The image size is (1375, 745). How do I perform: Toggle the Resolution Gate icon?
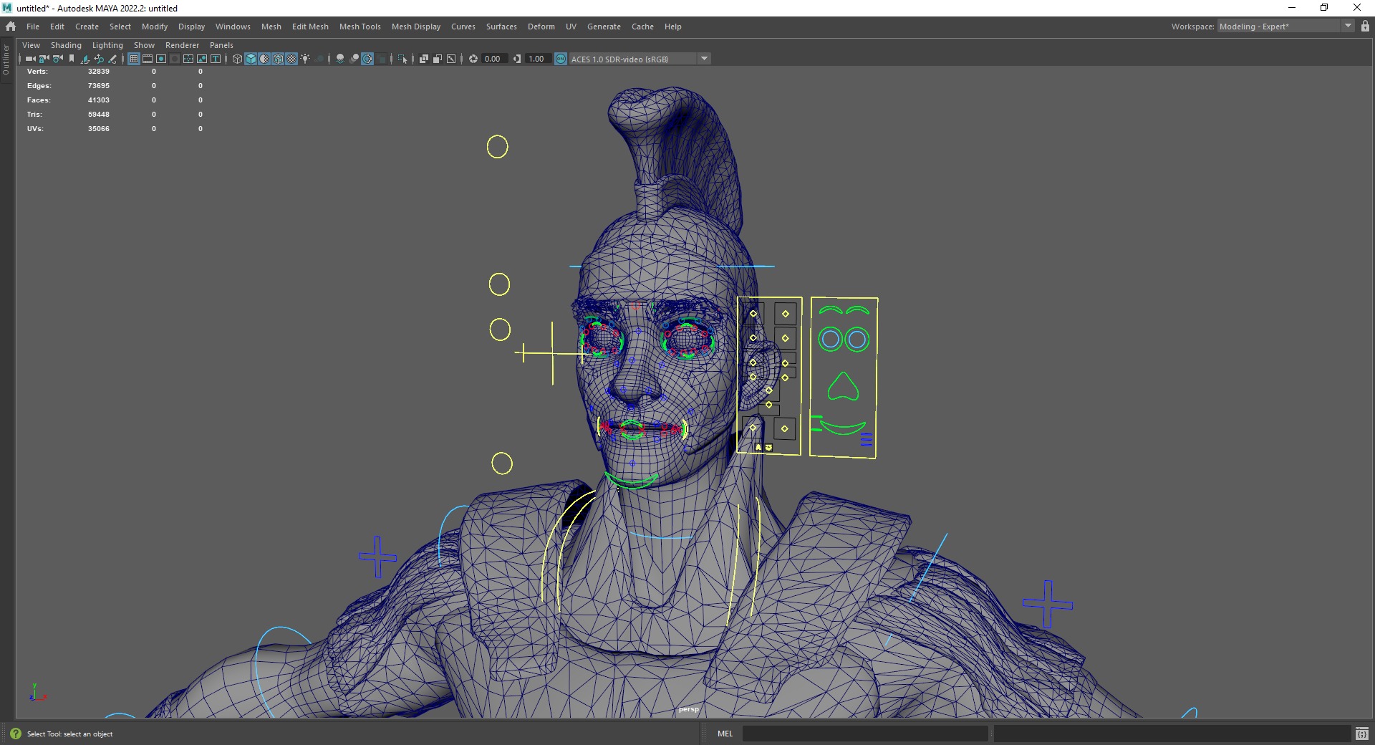coord(161,59)
